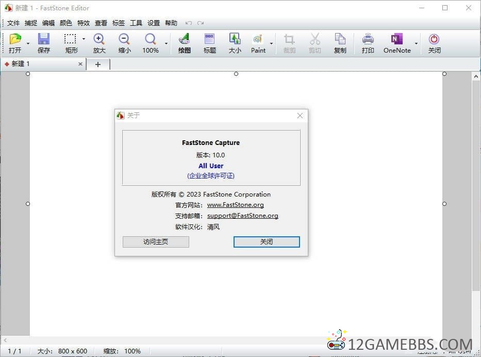This screenshot has width=481, height=357.
Task: Close the 关于 dialog with X
Action: [x=300, y=116]
